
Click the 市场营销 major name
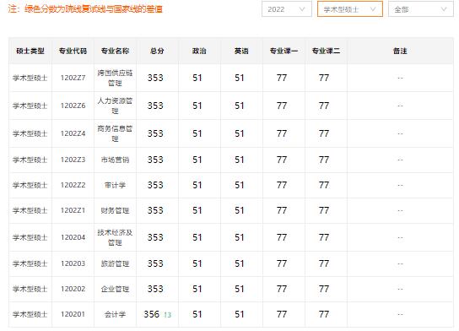(115, 160)
